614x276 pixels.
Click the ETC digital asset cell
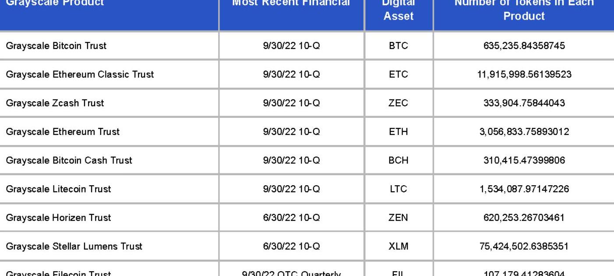tap(399, 75)
